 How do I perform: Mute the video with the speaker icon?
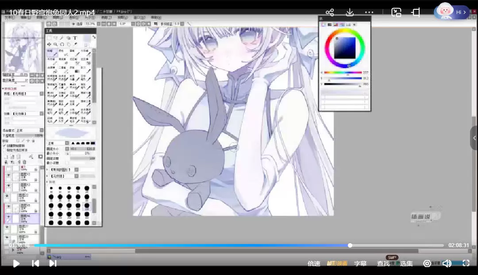447,264
